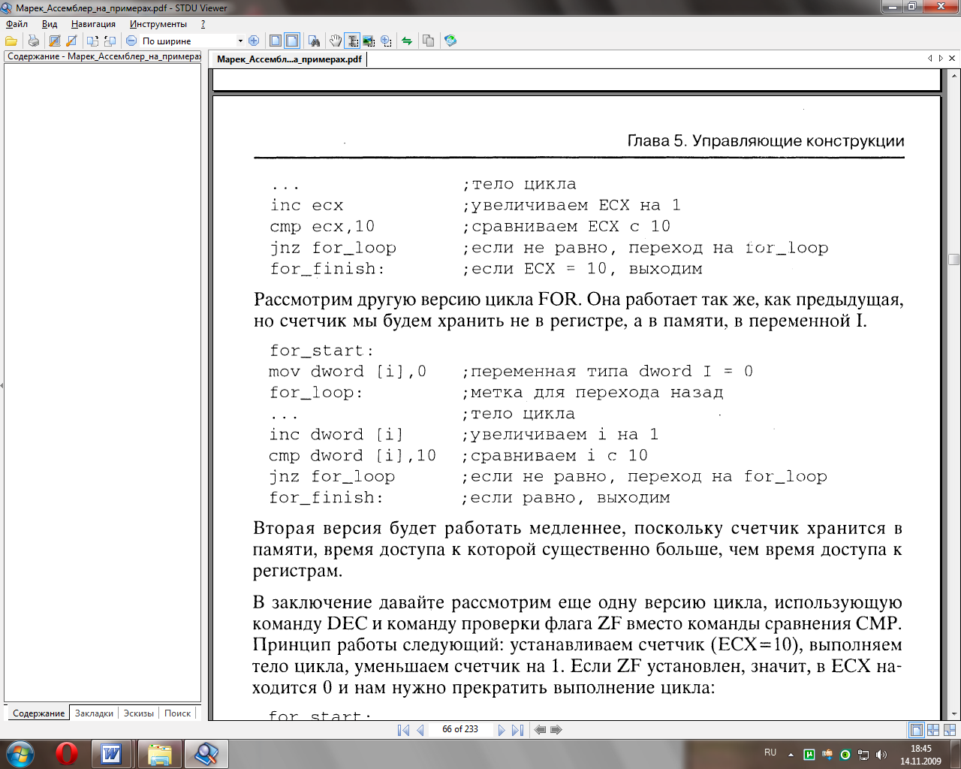The width and height of the screenshot is (961, 769).
Task: Switch to the Закладки sidebar tab
Action: tap(94, 713)
